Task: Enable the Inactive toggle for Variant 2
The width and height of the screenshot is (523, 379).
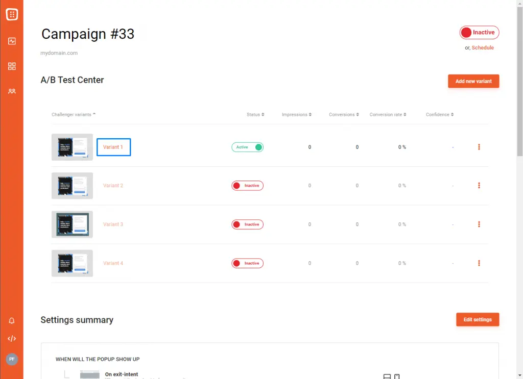Action: [x=248, y=186]
